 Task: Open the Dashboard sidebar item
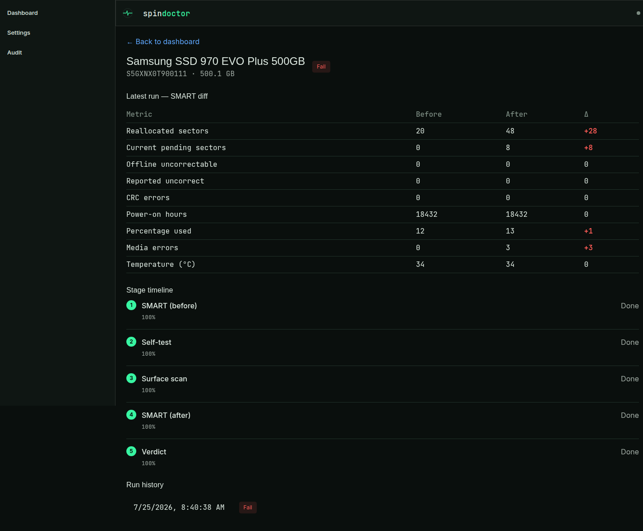coord(23,13)
